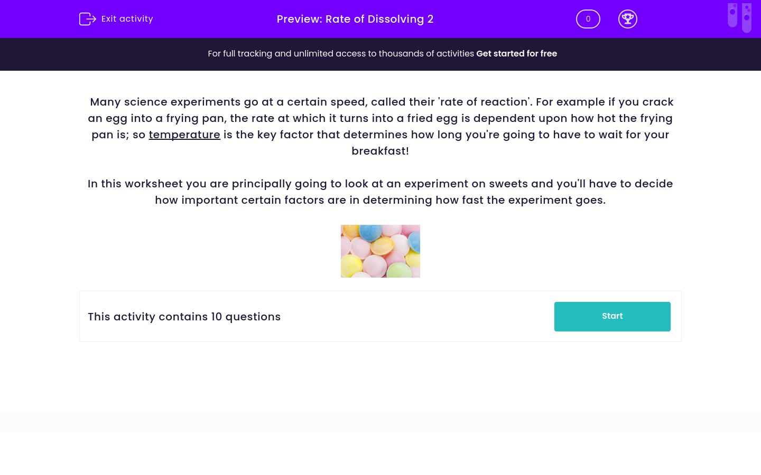The image size is (761, 475).
Task: Click the worksheet introduction paragraph
Action: (x=380, y=127)
